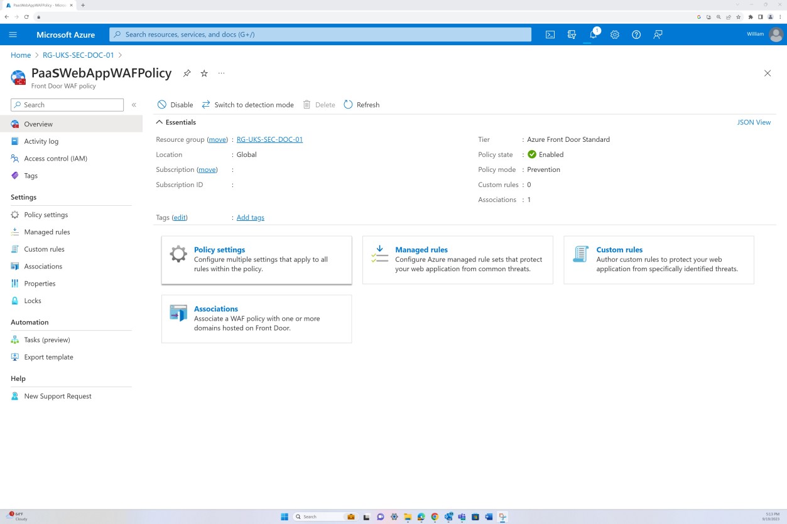Open the Azure feedback icon
Screen dimensions: 787x524
coord(657,35)
